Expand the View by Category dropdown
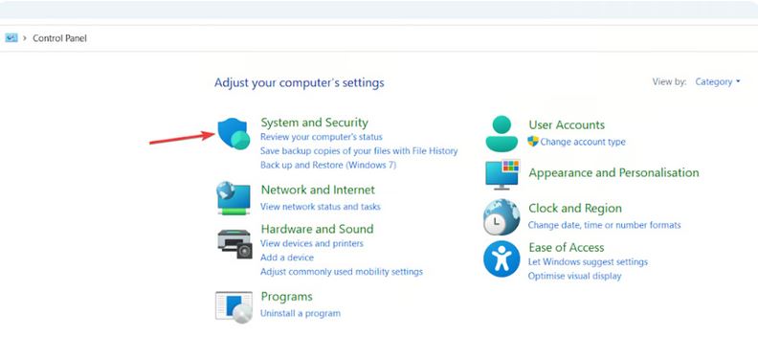This screenshot has width=758, height=358. pos(718,81)
